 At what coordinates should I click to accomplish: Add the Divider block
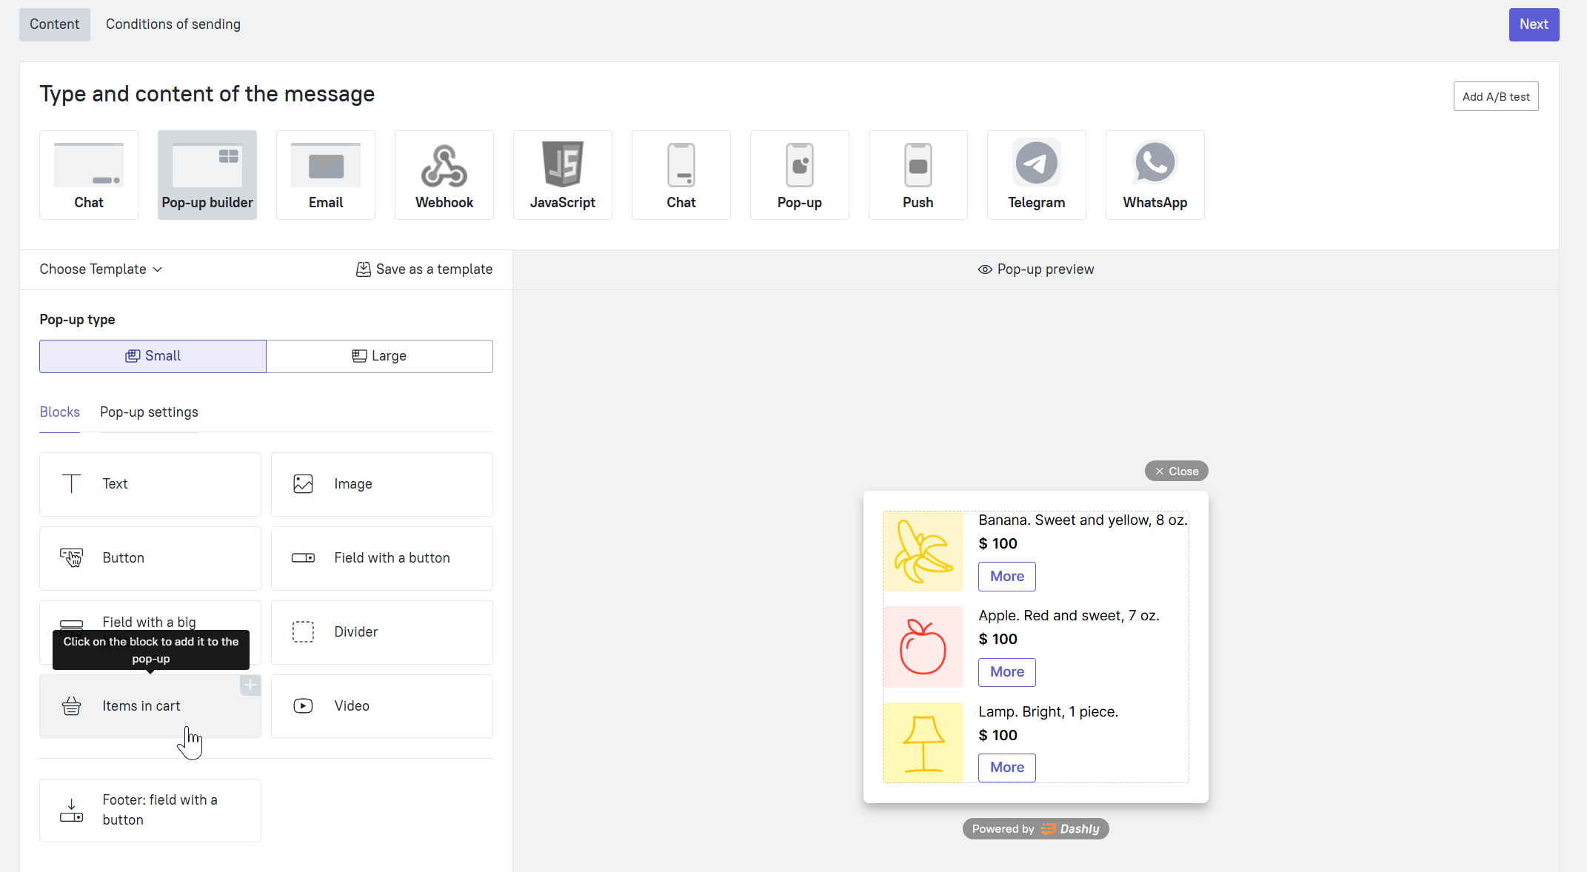pyautogui.click(x=382, y=632)
